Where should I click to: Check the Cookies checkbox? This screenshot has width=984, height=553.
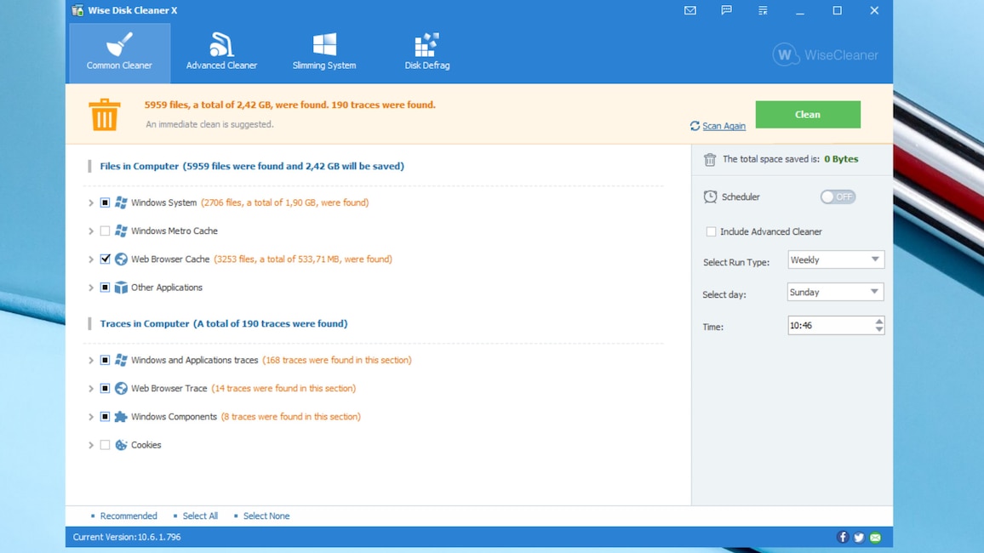[x=105, y=445]
